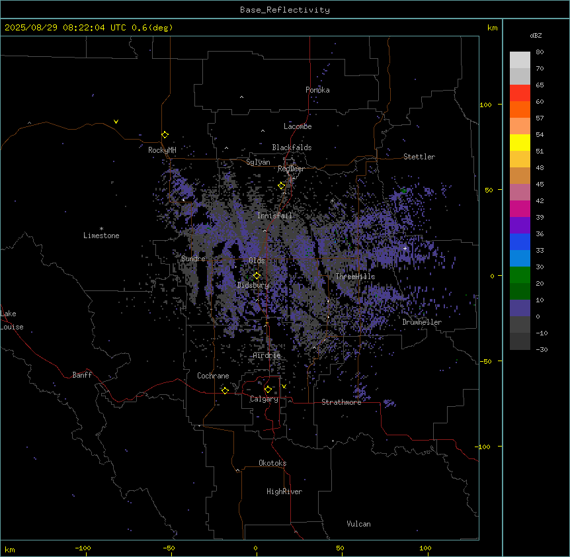This screenshot has width=570, height=557.
Task: Select the Lake Louise label
Action: pyautogui.click(x=12, y=320)
